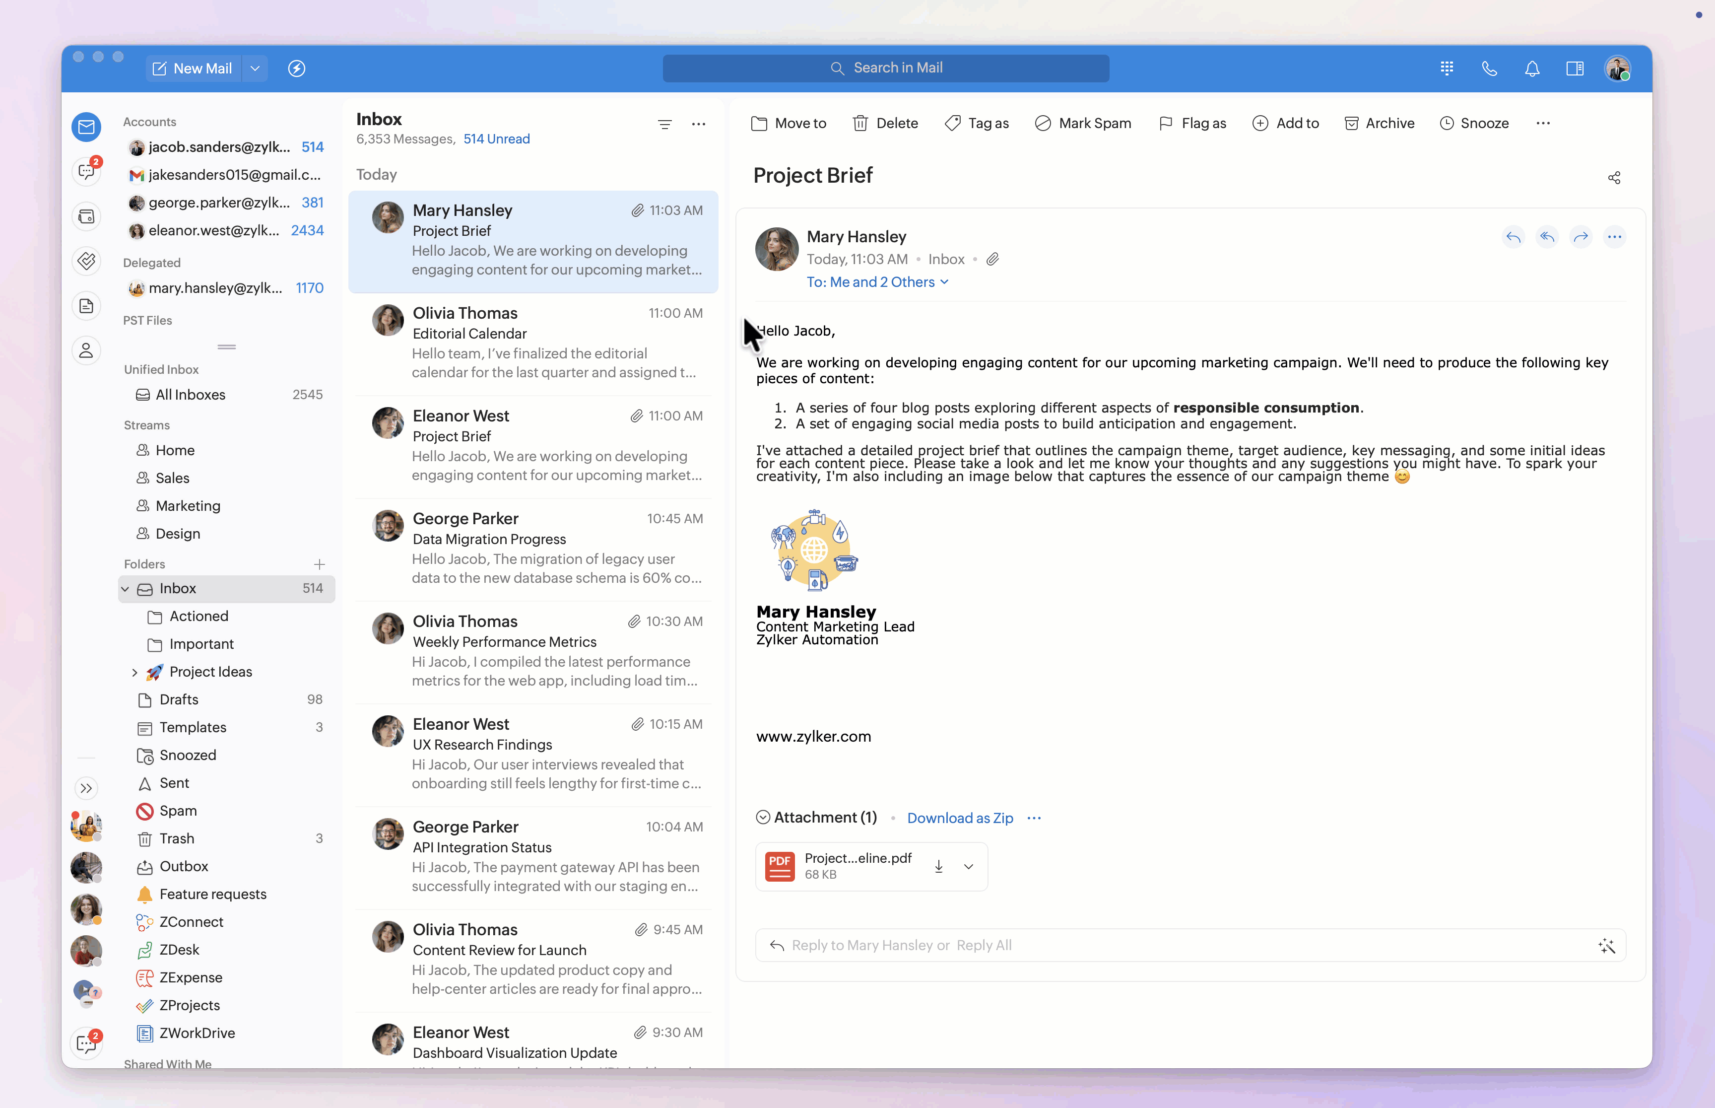1715x1108 pixels.
Task: Download the Project PDF attachment
Action: 938,866
